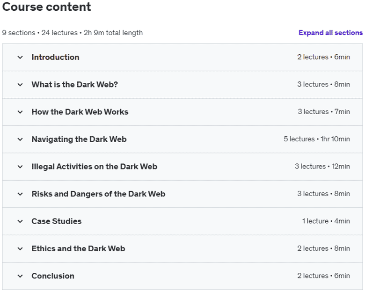The image size is (365, 292).
Task: Click the 9 sections summary text
Action: pyautogui.click(x=73, y=33)
